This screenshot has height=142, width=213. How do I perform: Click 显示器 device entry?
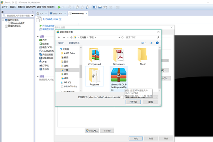pyautogui.click(x=44, y=69)
